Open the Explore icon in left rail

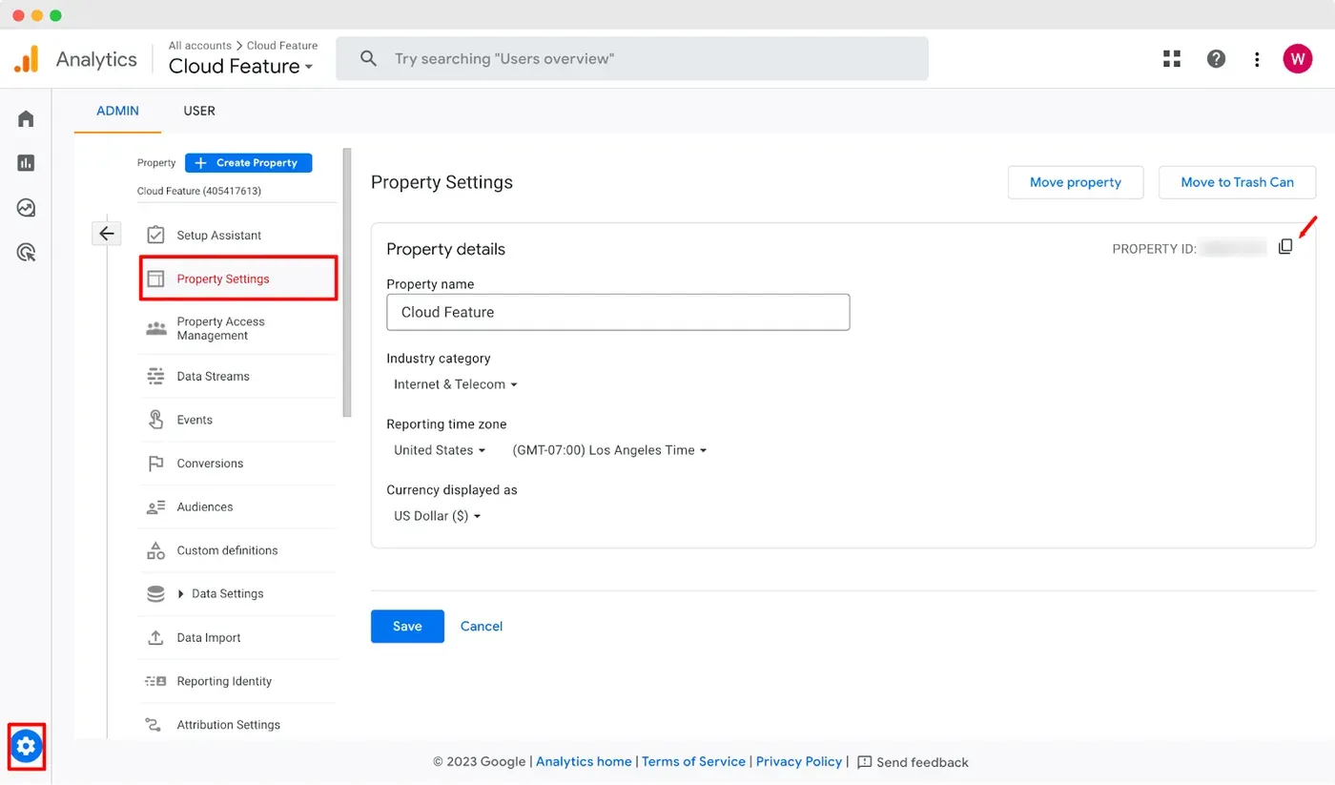tap(26, 208)
